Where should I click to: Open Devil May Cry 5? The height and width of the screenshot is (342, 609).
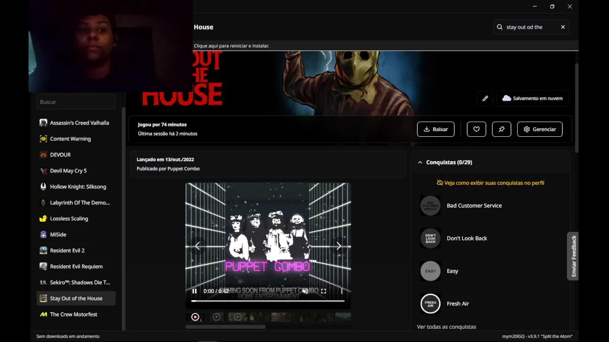click(76, 171)
